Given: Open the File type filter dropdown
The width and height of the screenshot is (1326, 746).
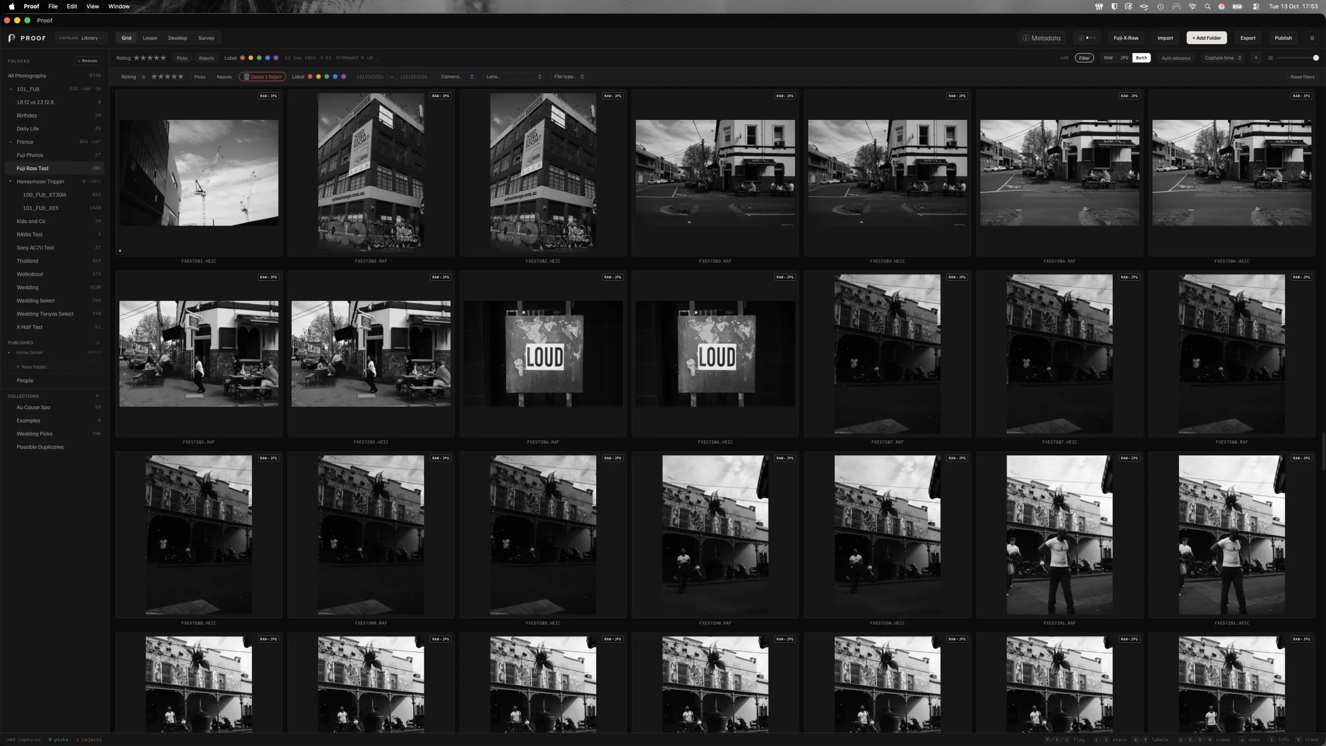Looking at the screenshot, I should pos(569,77).
